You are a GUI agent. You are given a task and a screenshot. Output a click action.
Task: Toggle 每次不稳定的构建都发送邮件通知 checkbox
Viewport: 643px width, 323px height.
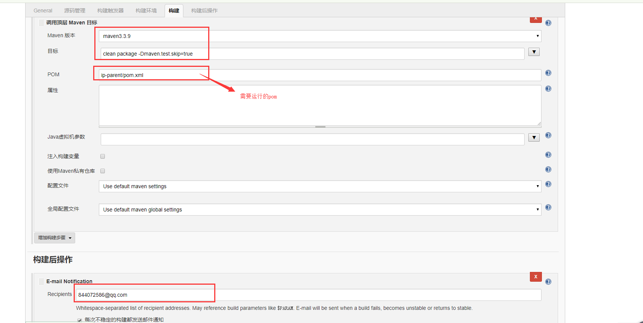pos(80,320)
